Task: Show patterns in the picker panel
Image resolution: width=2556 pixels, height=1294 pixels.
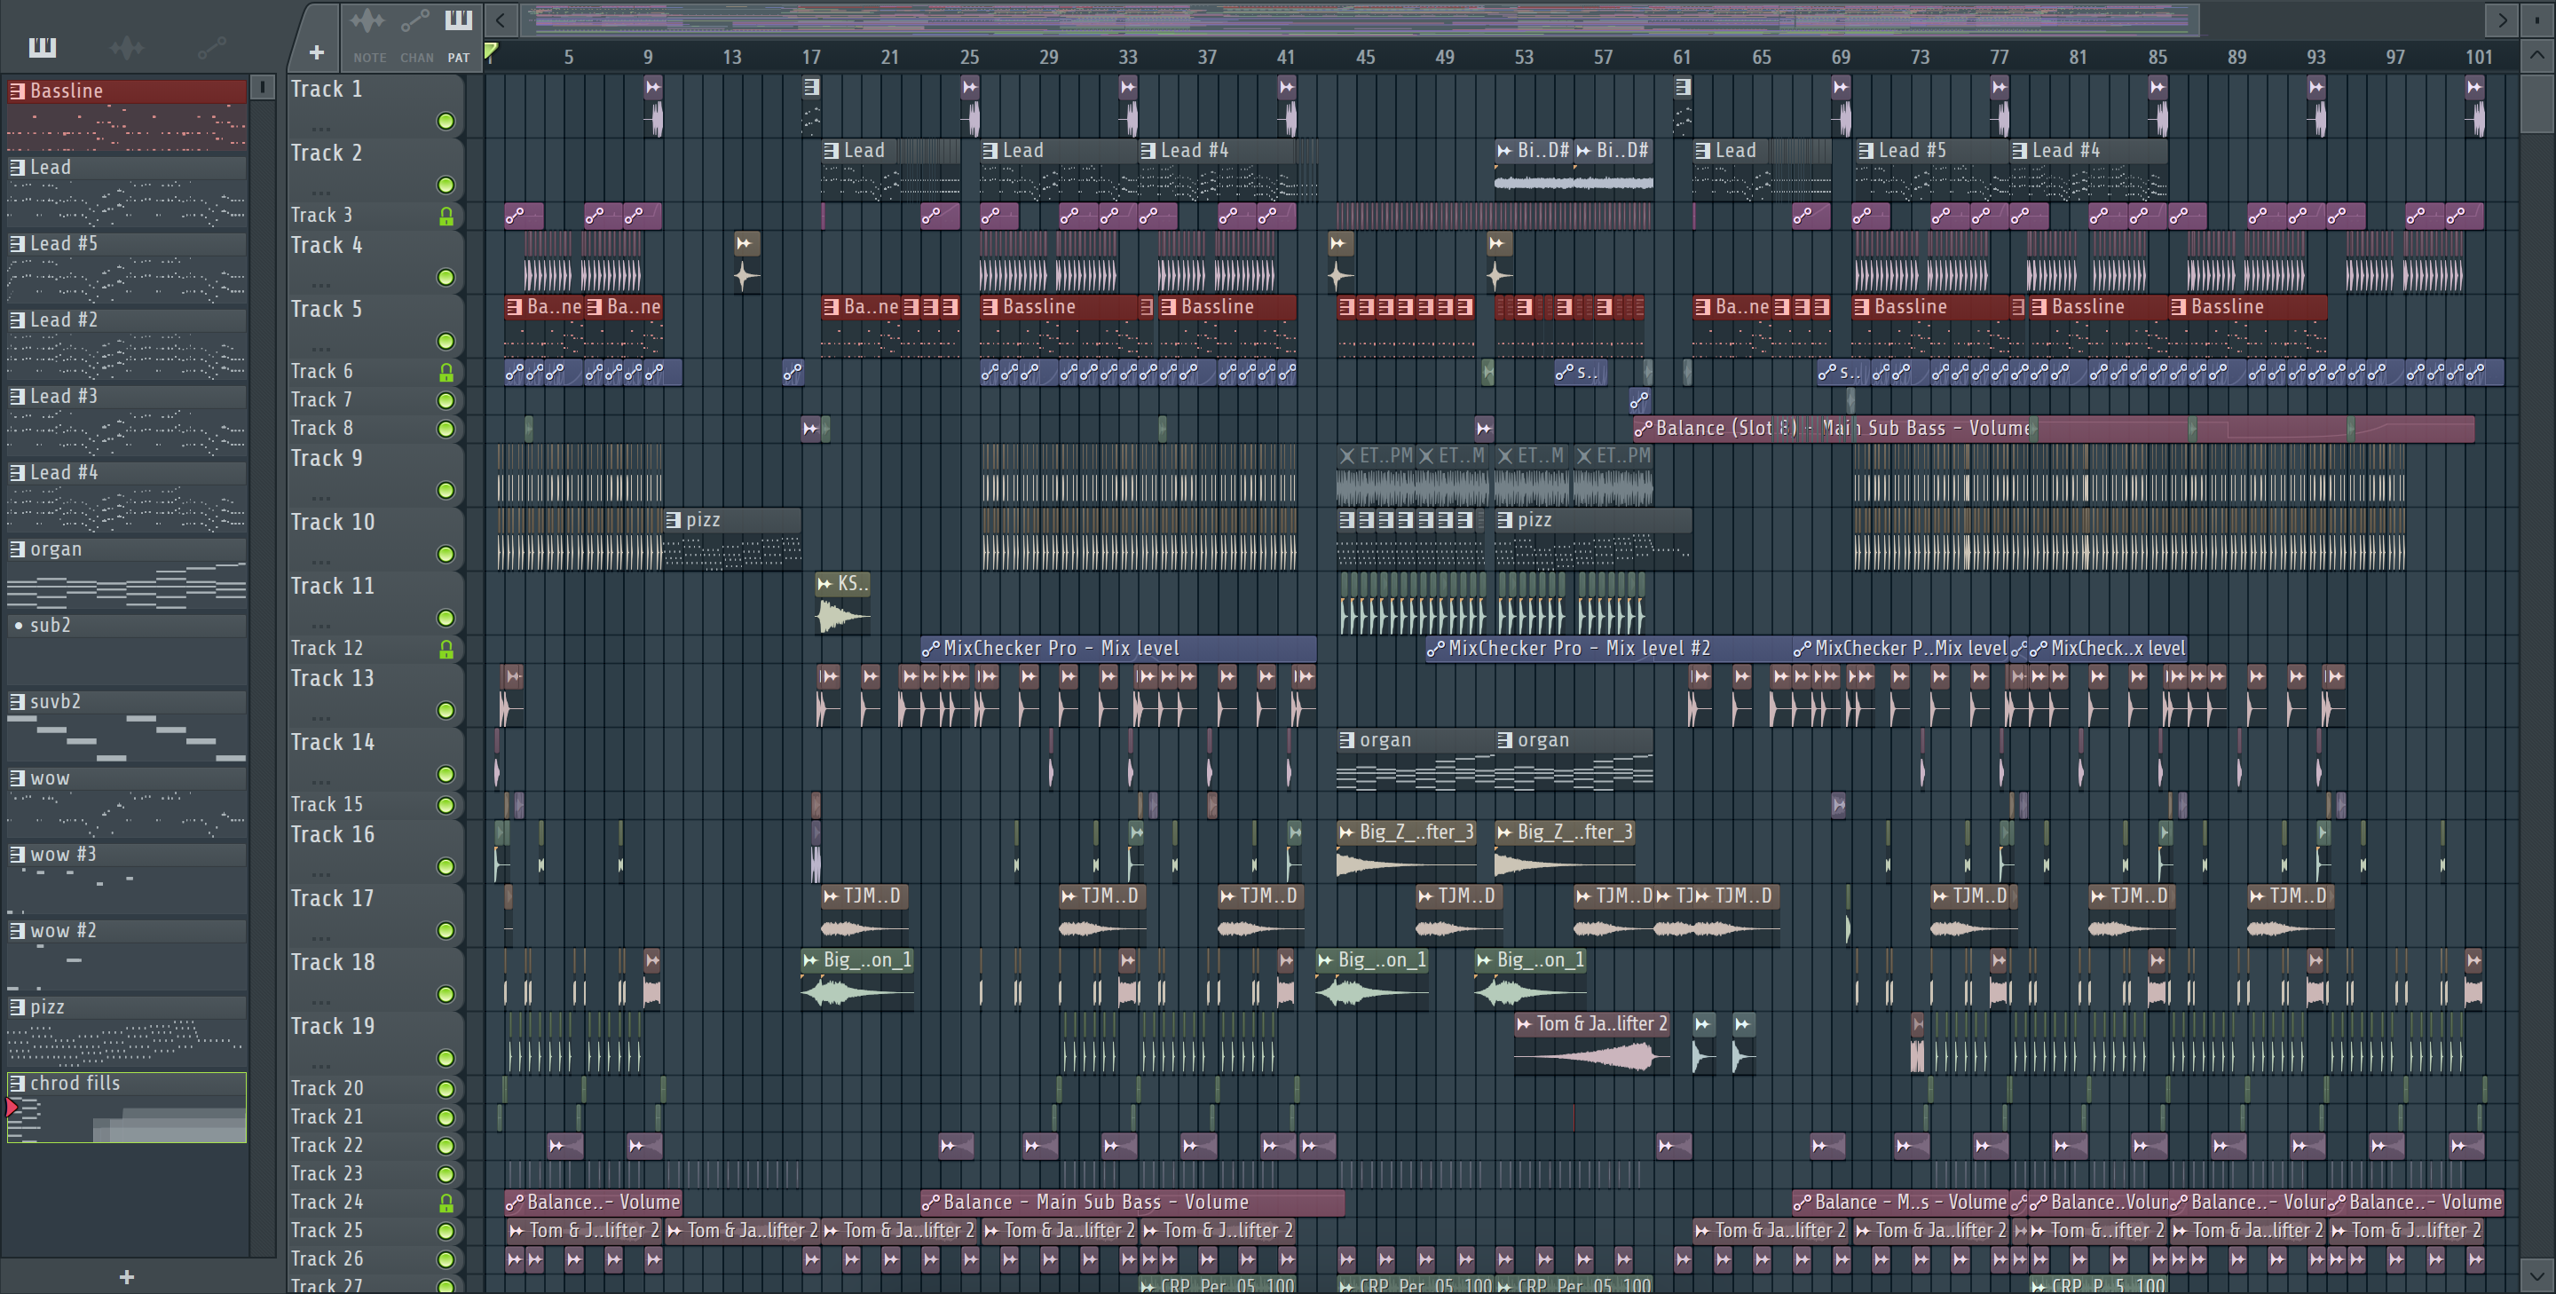Action: 42,47
